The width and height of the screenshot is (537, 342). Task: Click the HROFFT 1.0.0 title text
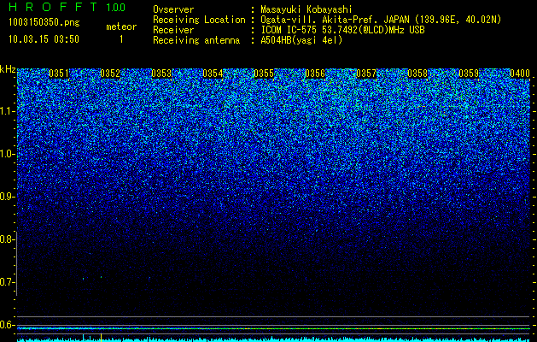pos(67,7)
